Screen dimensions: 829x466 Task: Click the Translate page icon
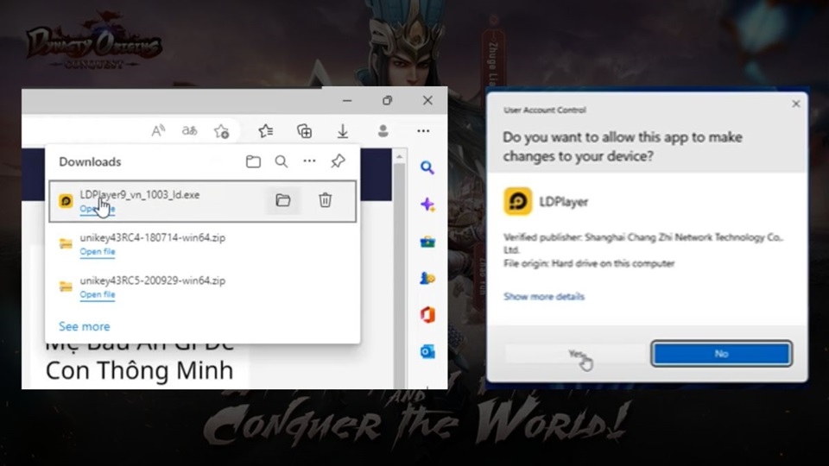(189, 130)
